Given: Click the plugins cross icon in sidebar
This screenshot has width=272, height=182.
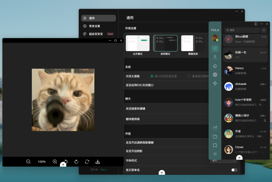Looking at the screenshot, I should pos(215,83).
